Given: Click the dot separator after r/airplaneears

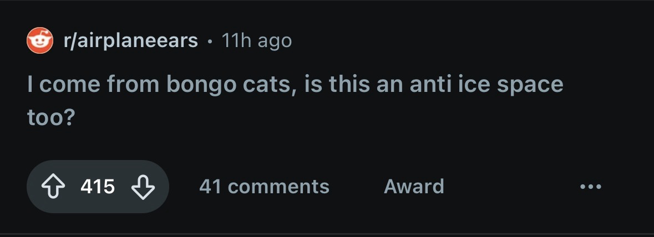Looking at the screenshot, I should pos(210,42).
